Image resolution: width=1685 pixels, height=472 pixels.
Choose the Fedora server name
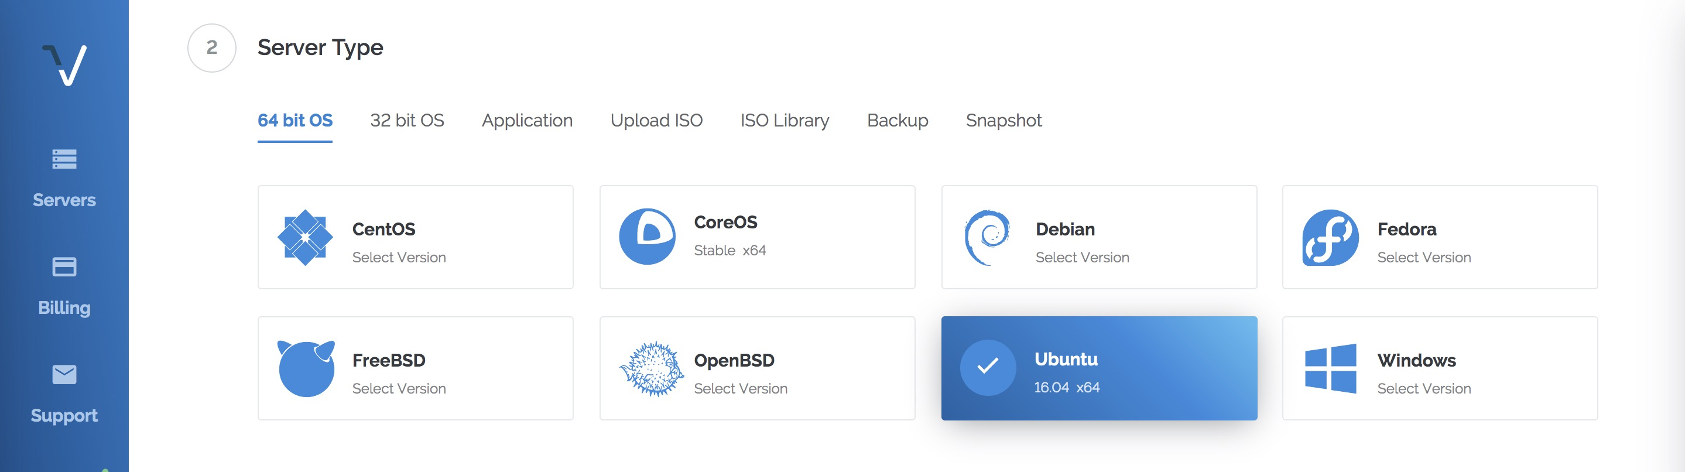pyautogui.click(x=1406, y=229)
